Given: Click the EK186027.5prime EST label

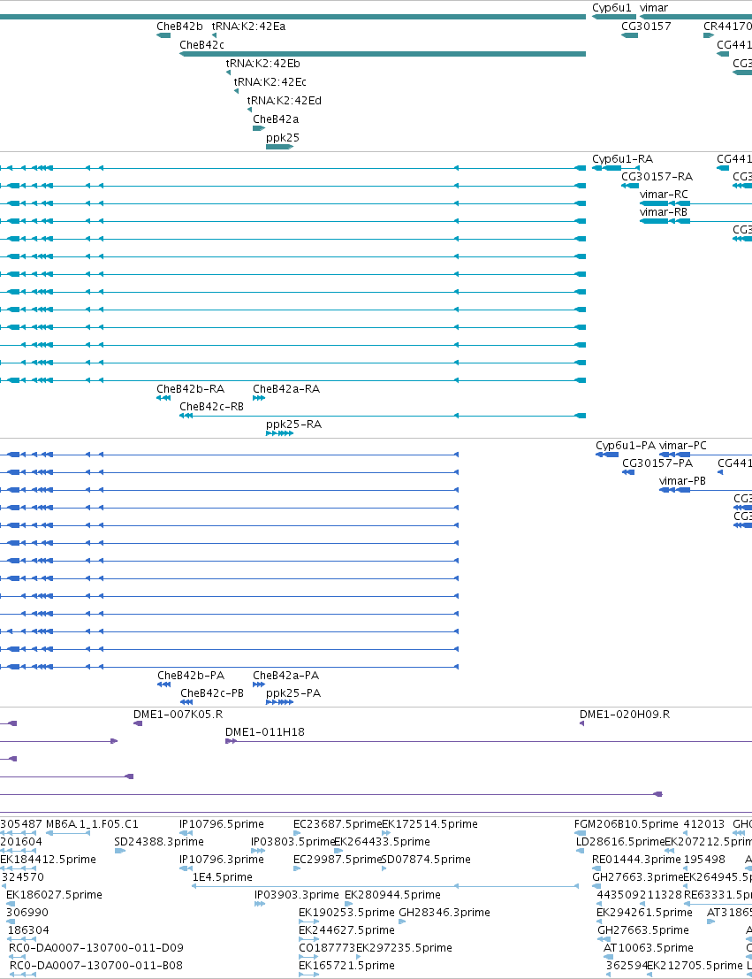Looking at the screenshot, I should coord(54,895).
